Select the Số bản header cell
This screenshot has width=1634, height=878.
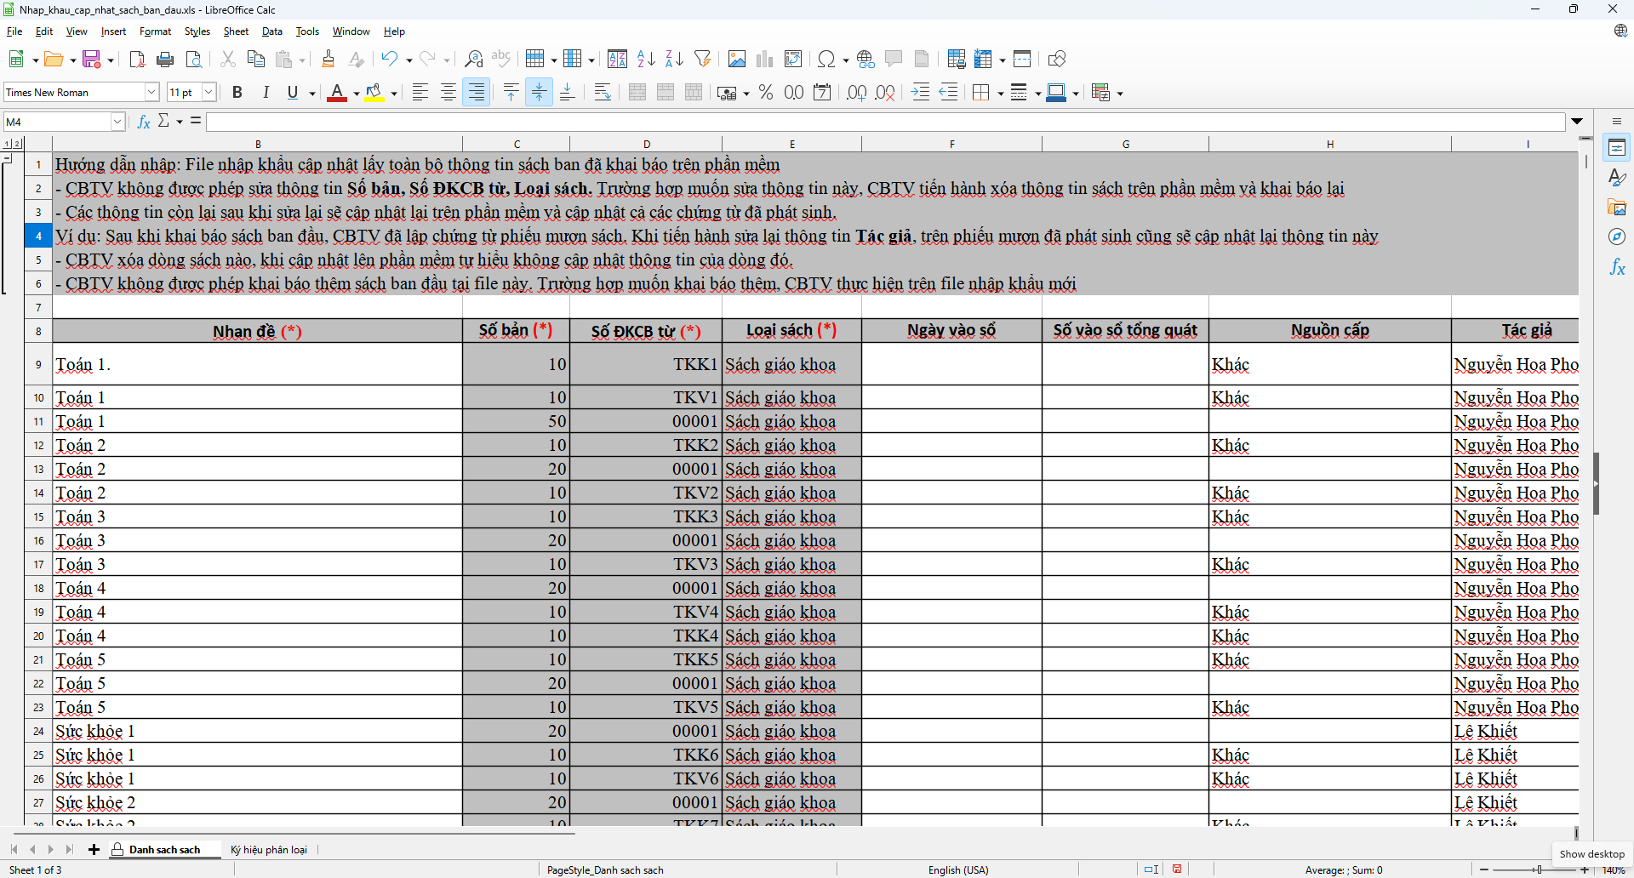[x=517, y=330]
